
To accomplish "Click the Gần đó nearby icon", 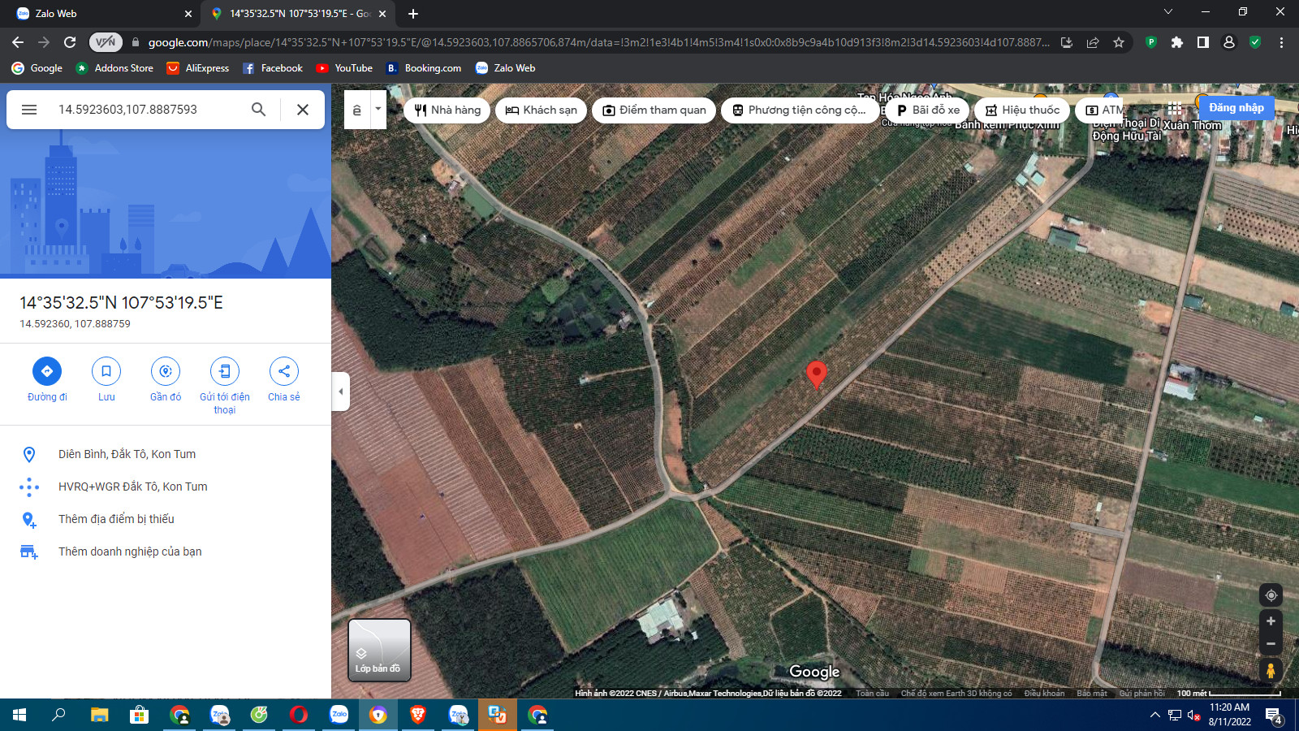I will (166, 371).
